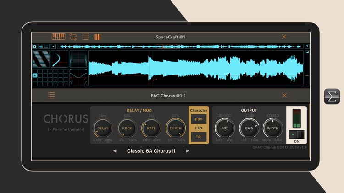Select the filter grid XY pad

click(x=78, y=59)
